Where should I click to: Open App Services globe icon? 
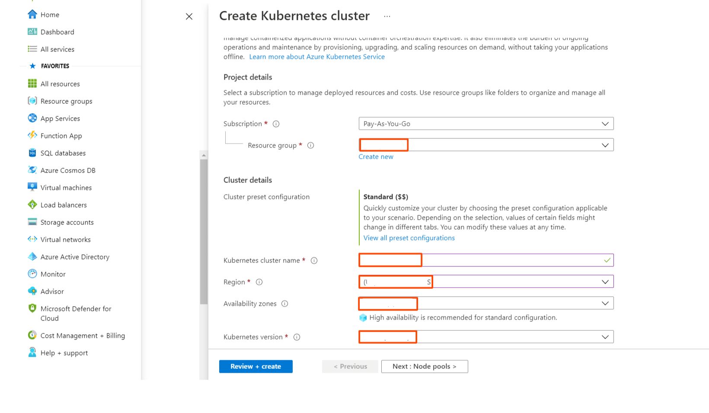[x=32, y=118]
